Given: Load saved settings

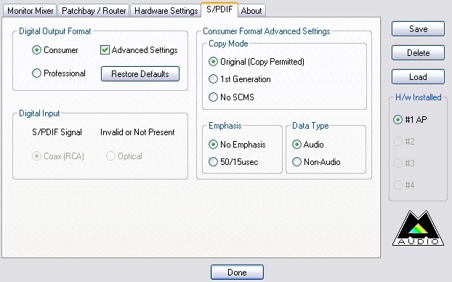Looking at the screenshot, I should tap(418, 77).
